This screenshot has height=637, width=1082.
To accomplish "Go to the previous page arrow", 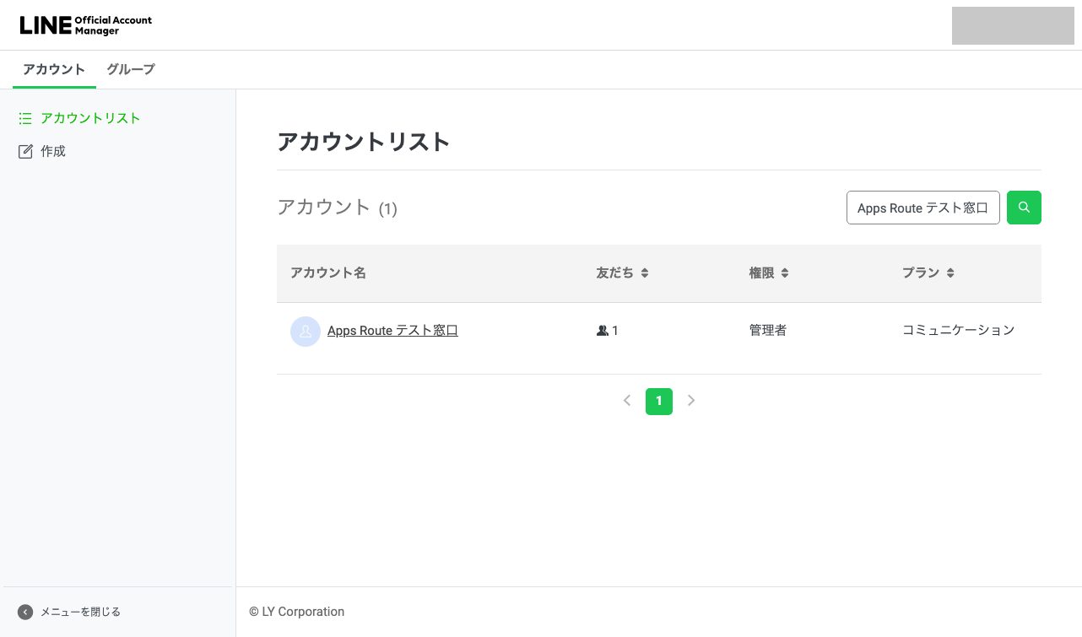I will 627,401.
